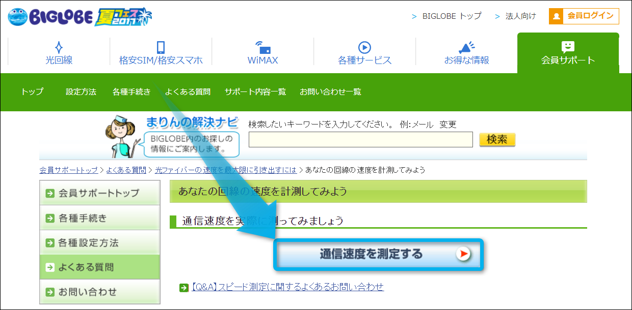The width and height of the screenshot is (632, 310).
Task: Select 設定方法 in the green menu
Action: click(81, 92)
